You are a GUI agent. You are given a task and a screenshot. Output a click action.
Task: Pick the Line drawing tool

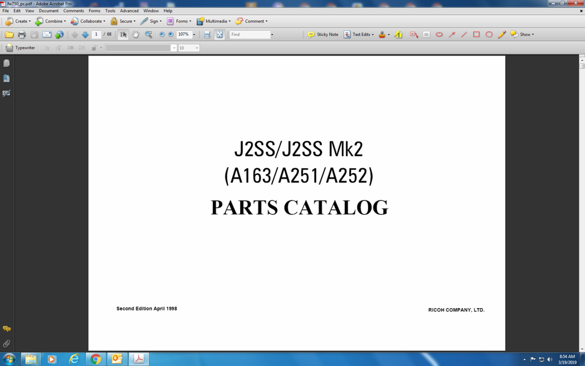click(x=464, y=35)
